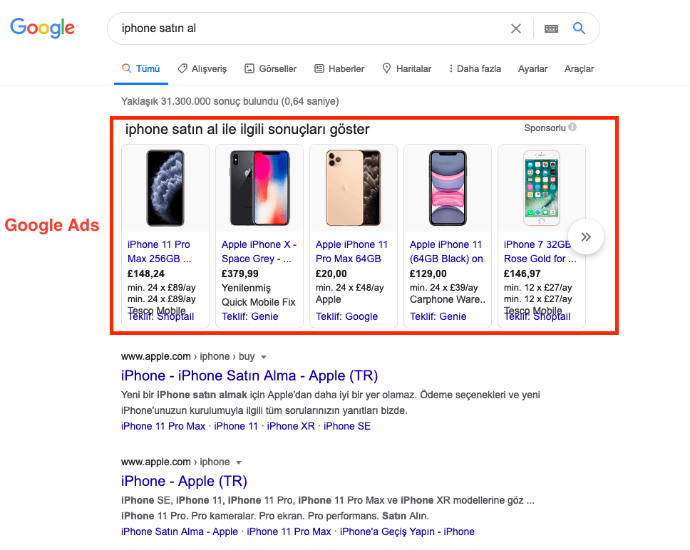Click the blue search magnifier icon
690x550 pixels.
pos(579,28)
